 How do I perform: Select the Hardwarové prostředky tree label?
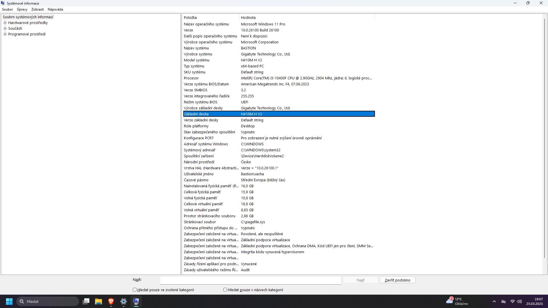28,23
